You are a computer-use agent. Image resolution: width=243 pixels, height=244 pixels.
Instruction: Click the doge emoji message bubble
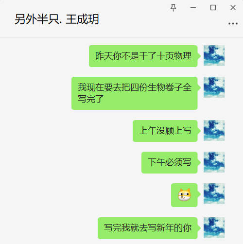[184, 195]
